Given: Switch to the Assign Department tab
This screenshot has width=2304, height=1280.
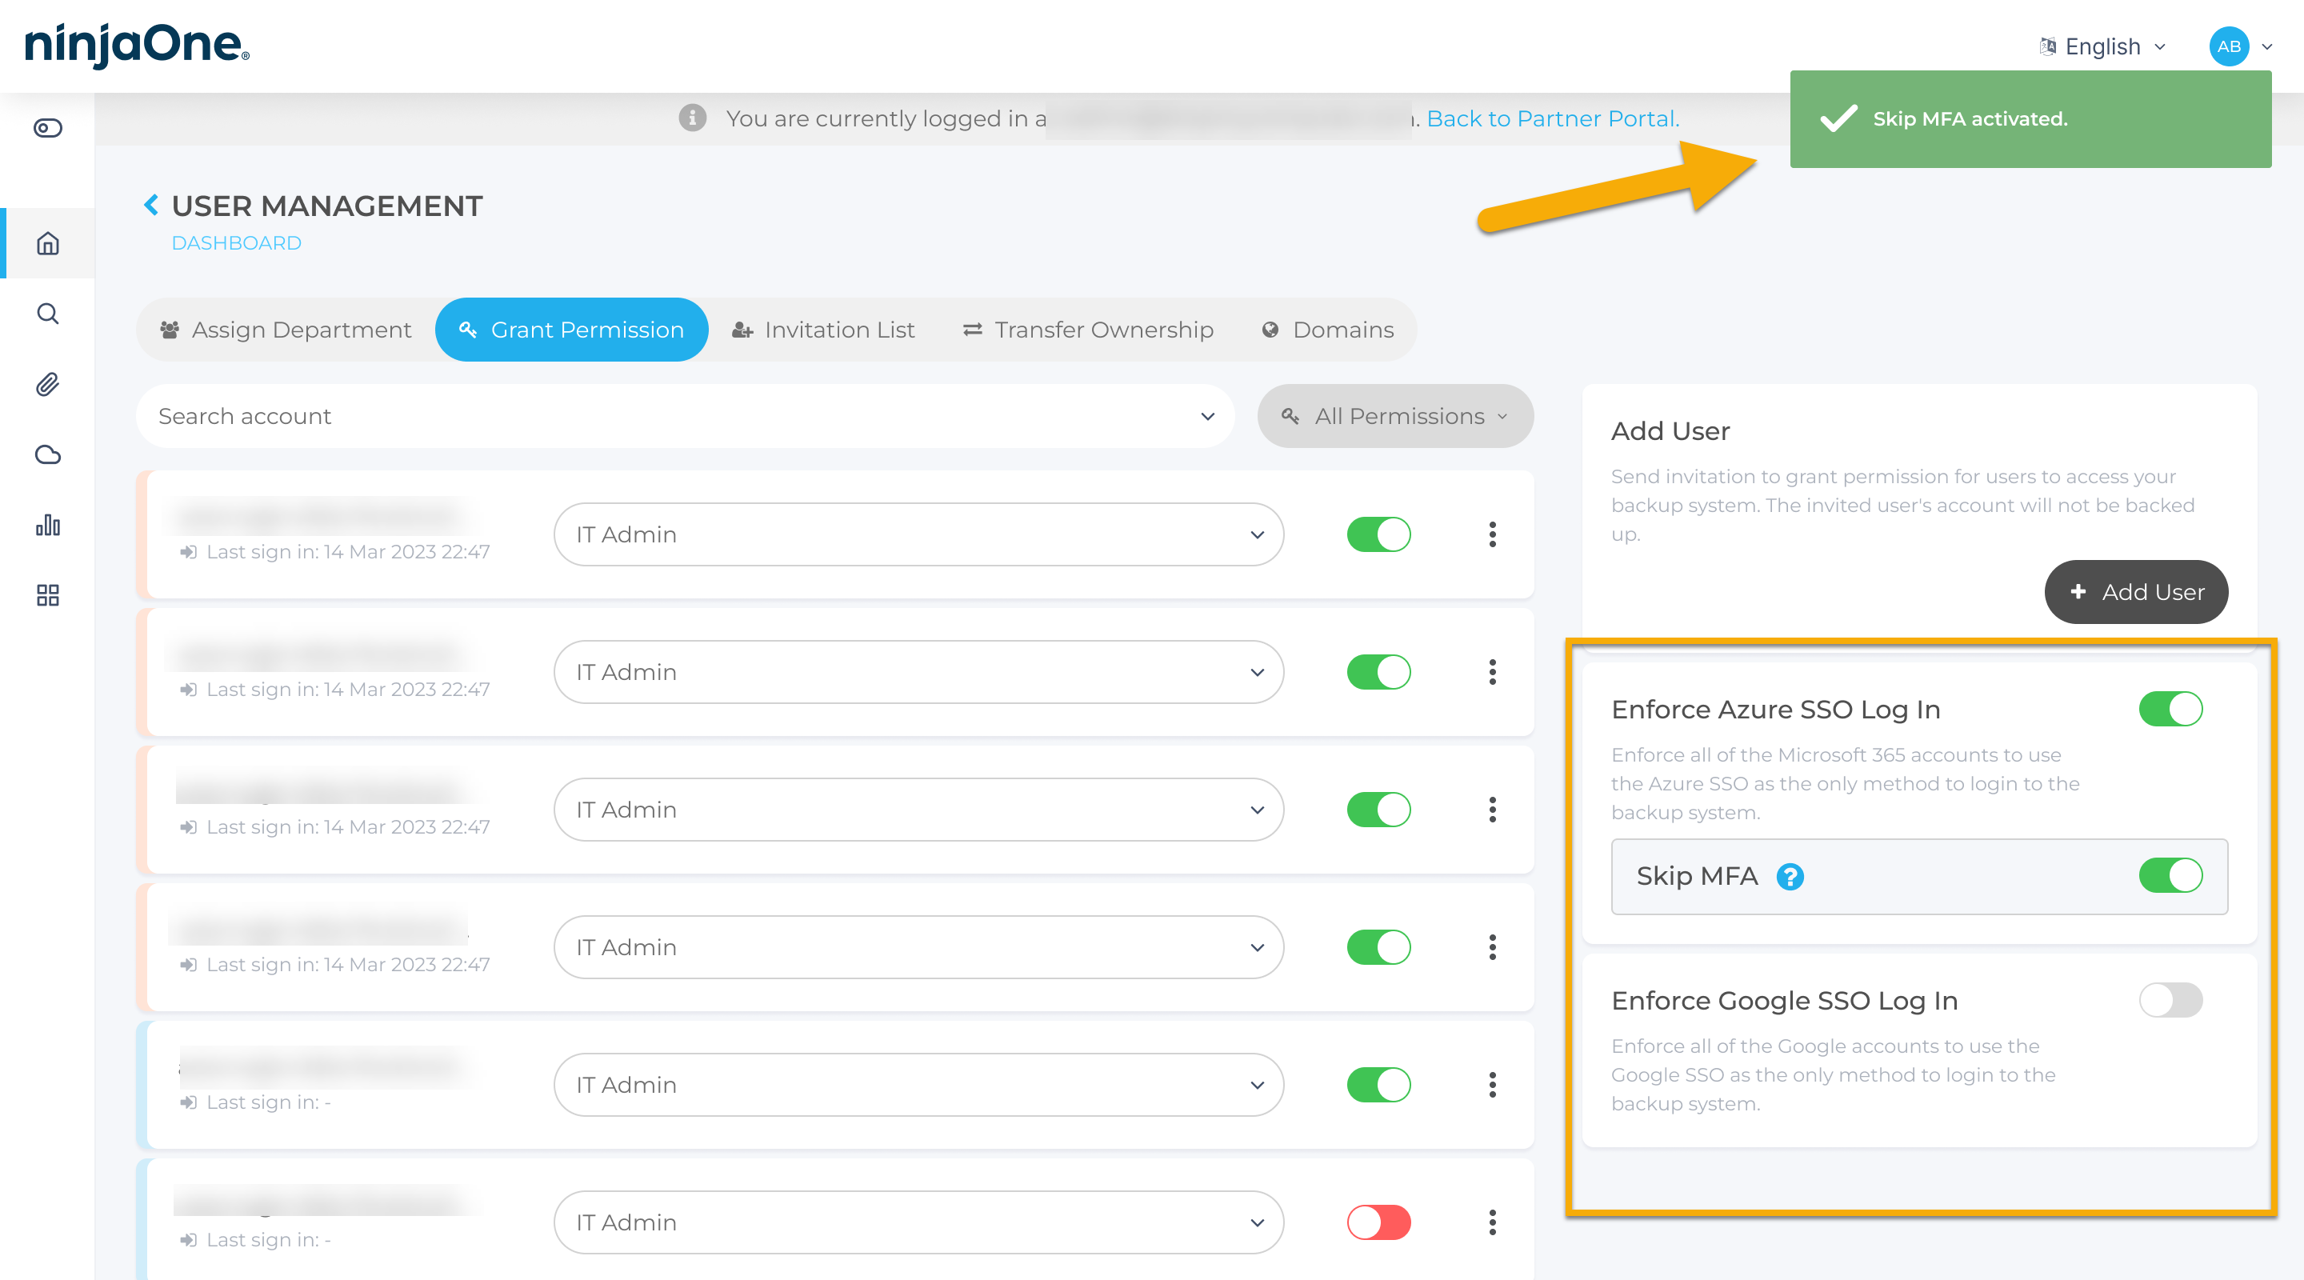Looking at the screenshot, I should [x=286, y=330].
